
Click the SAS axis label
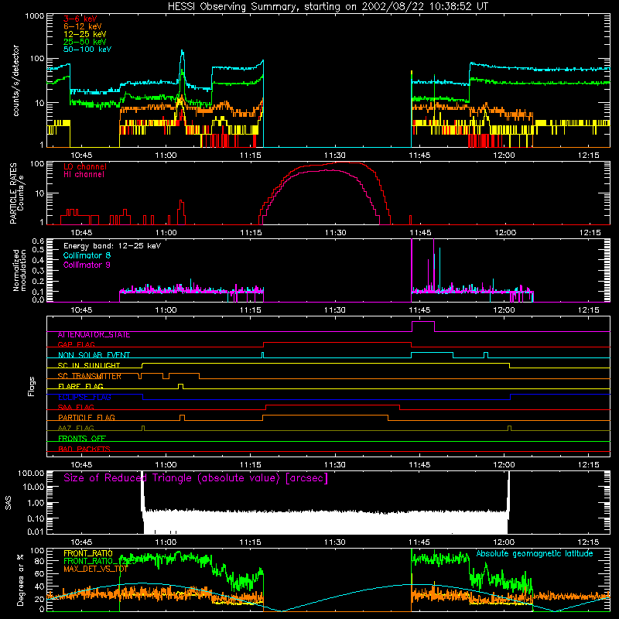tap(9, 502)
